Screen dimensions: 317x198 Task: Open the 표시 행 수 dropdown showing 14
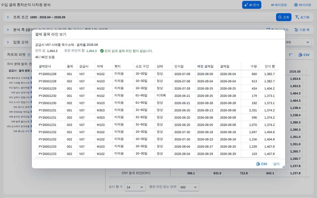point(135,187)
